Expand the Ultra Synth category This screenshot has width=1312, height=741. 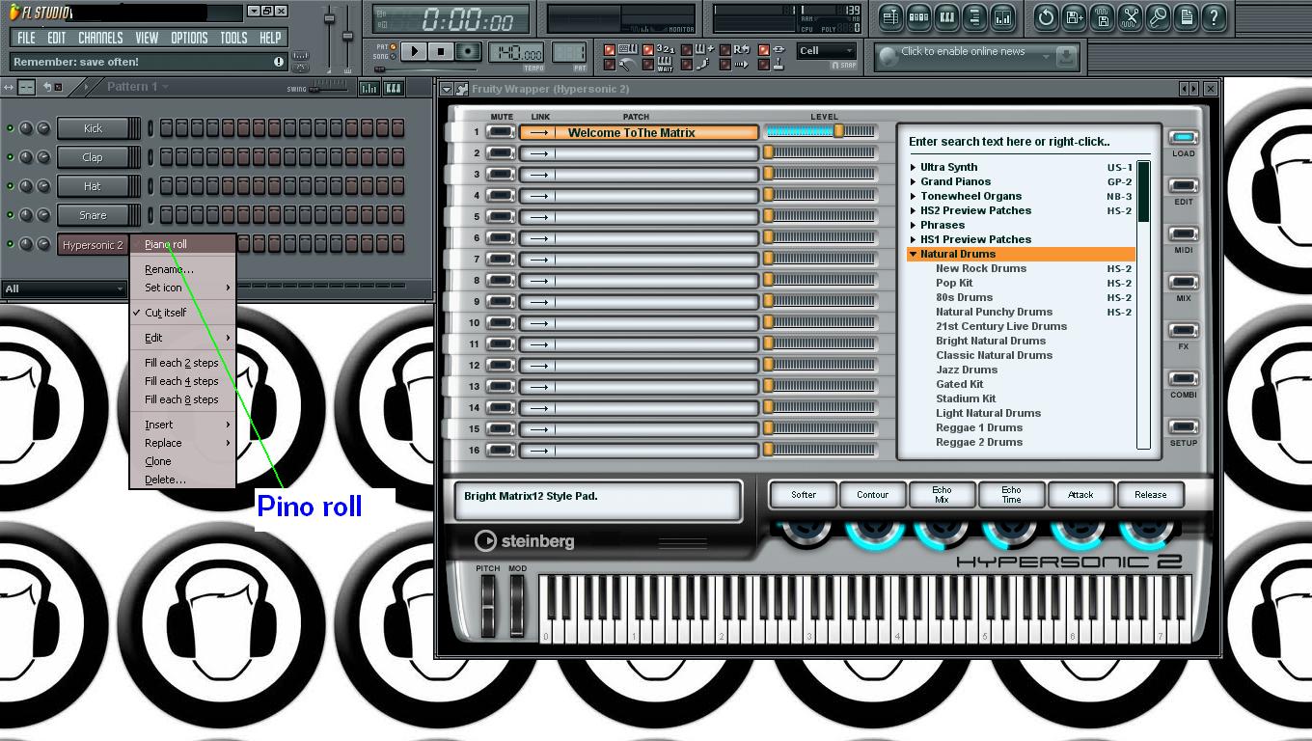tap(913, 166)
